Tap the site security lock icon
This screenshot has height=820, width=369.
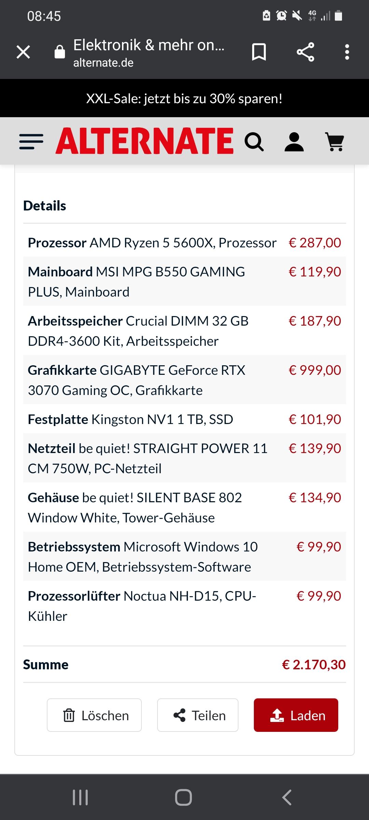click(60, 52)
